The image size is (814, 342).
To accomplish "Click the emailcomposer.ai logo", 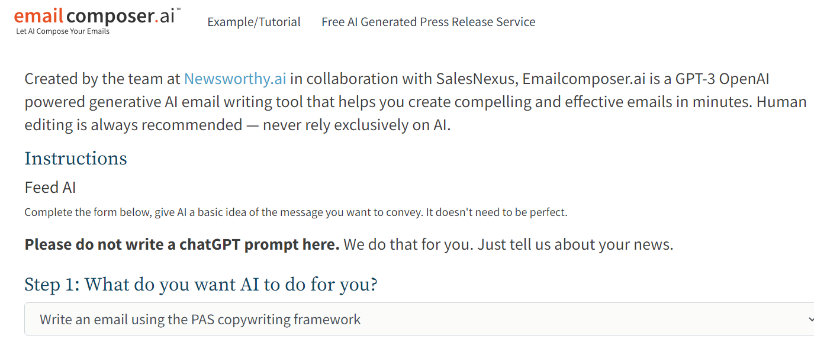I will click(95, 16).
